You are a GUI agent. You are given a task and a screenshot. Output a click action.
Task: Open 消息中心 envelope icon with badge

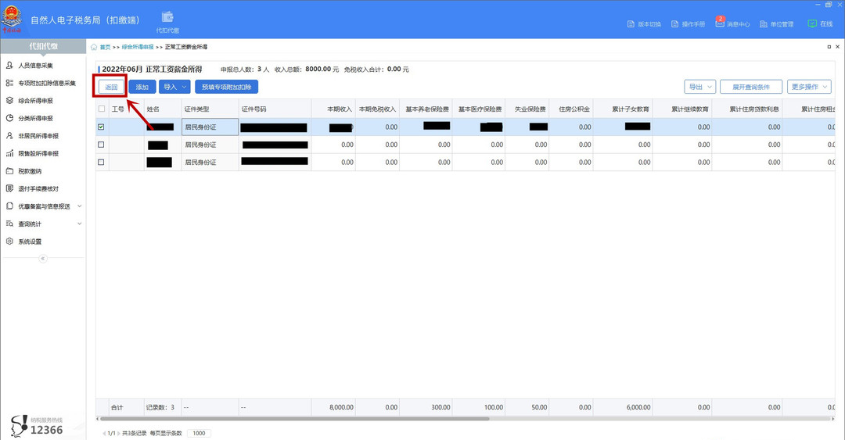pos(720,23)
